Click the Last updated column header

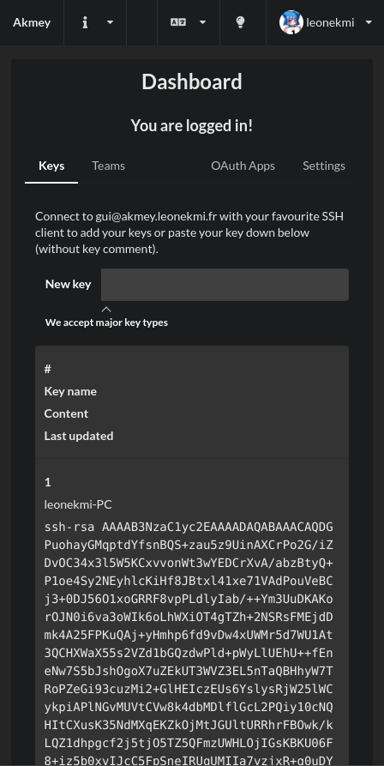click(x=79, y=436)
